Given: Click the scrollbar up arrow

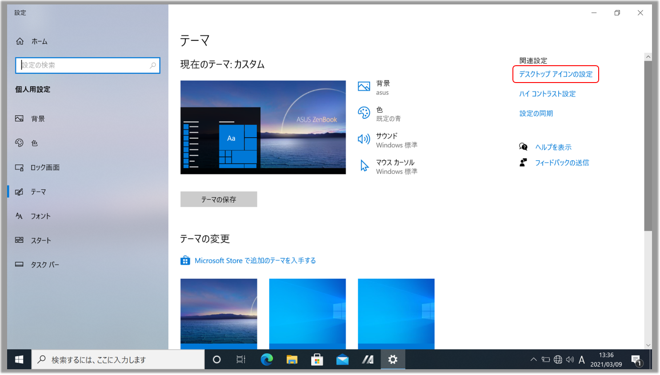Looking at the screenshot, I should 648,57.
